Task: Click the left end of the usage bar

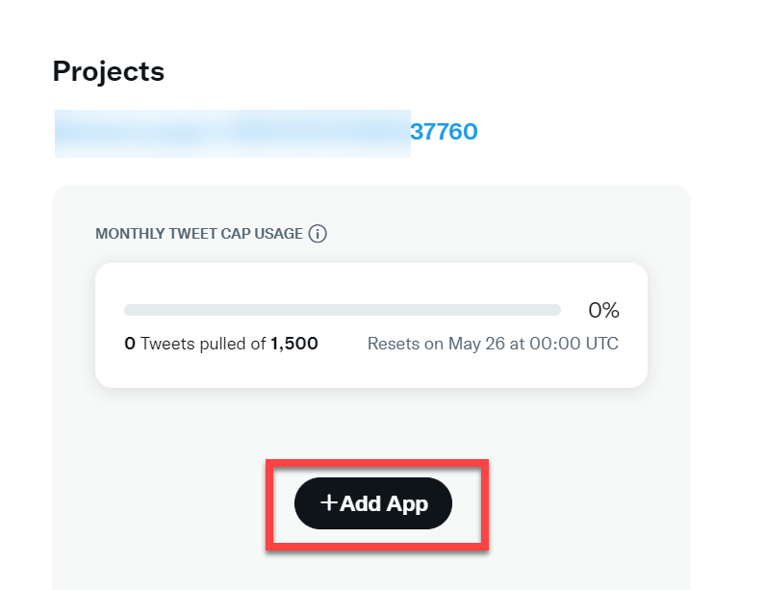Action: (129, 310)
